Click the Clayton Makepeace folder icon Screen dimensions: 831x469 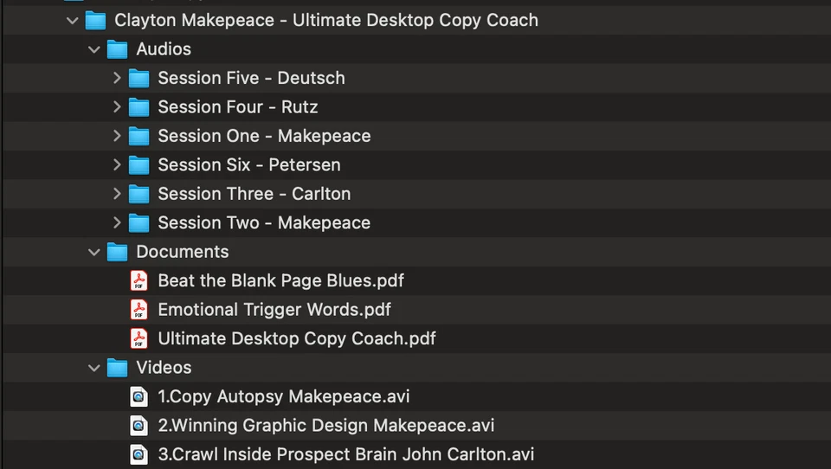pos(96,20)
